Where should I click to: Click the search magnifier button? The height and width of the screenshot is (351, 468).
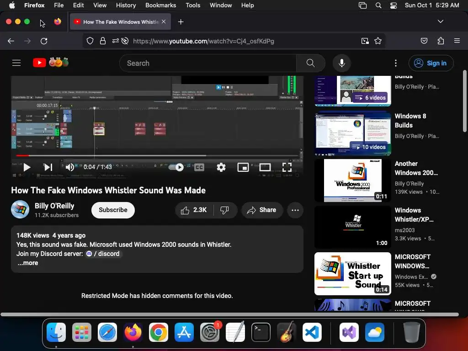tap(310, 63)
